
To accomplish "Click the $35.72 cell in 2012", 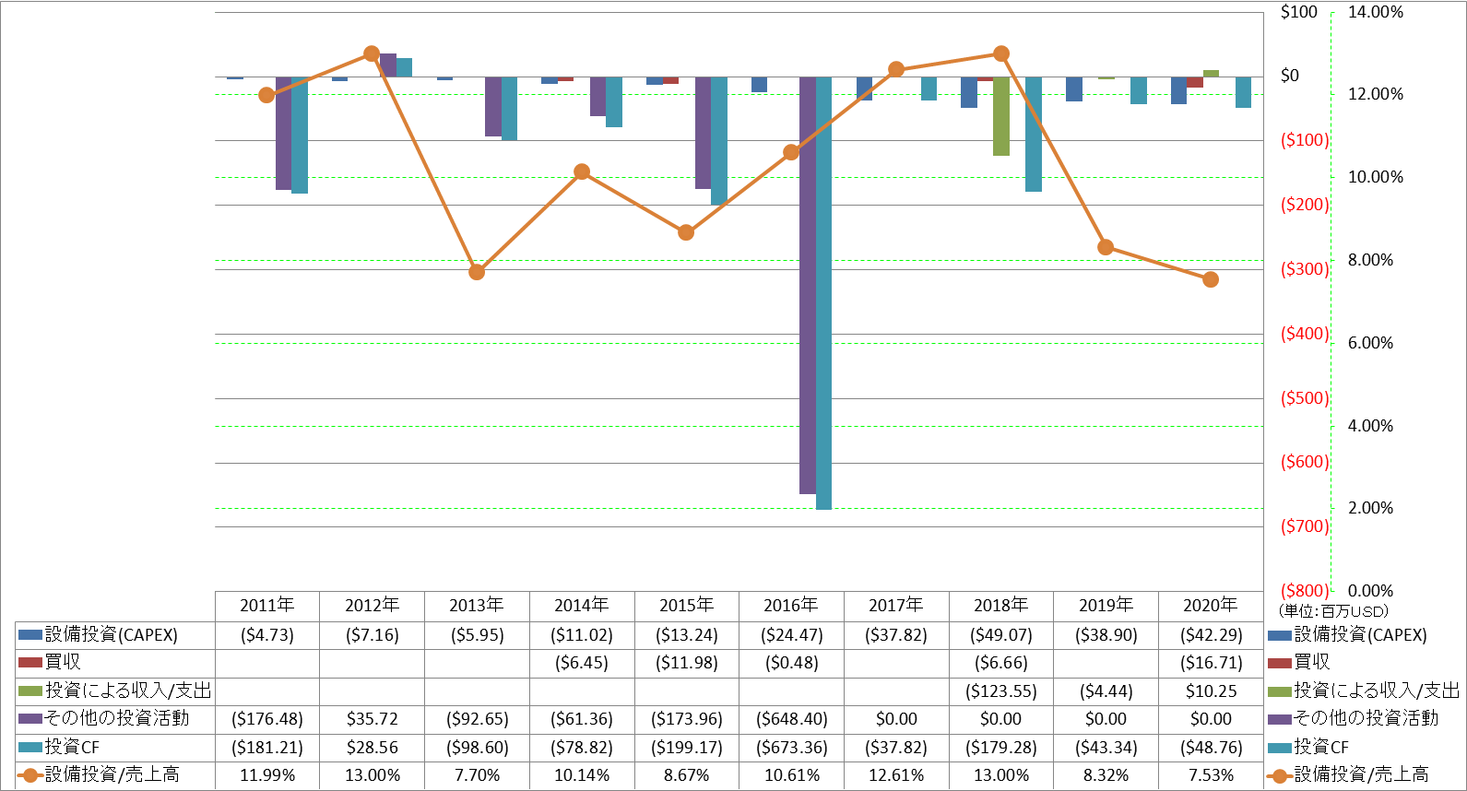I will [x=373, y=719].
